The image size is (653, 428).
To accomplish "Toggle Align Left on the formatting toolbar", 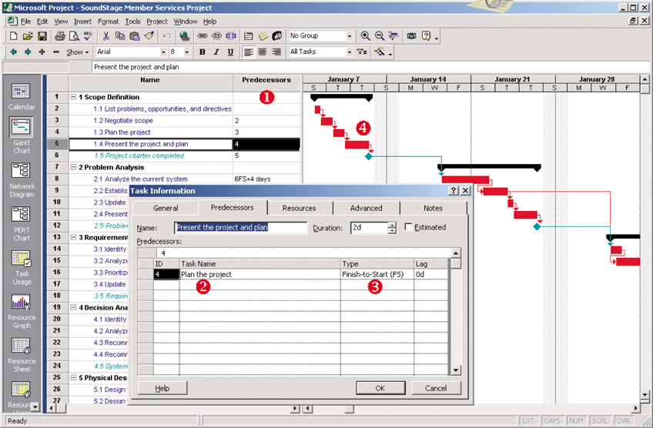I will (x=249, y=52).
